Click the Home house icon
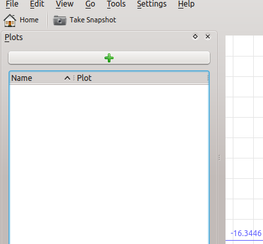Image resolution: width=263 pixels, height=244 pixels. (10, 20)
